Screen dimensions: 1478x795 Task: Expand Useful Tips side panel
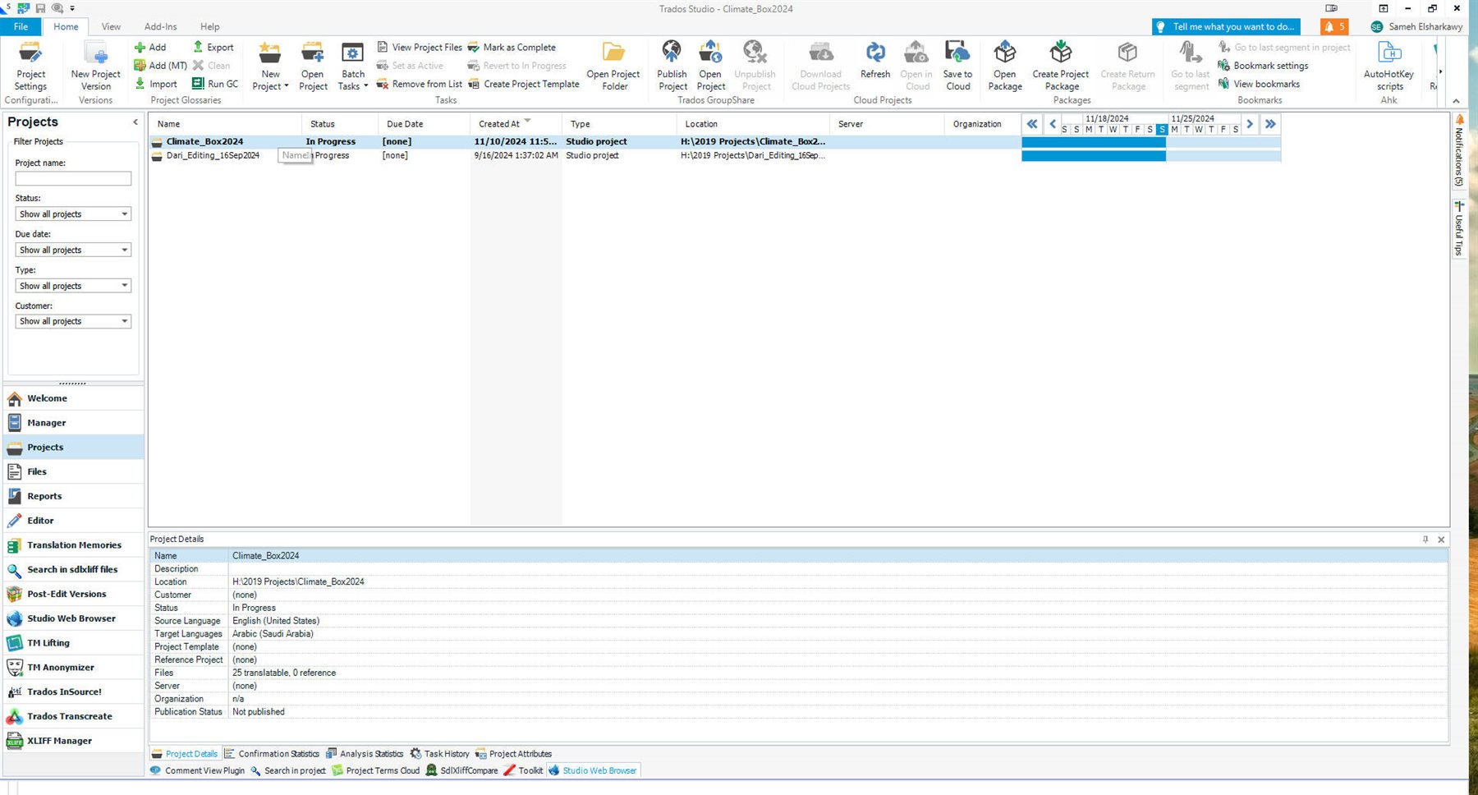[1459, 228]
